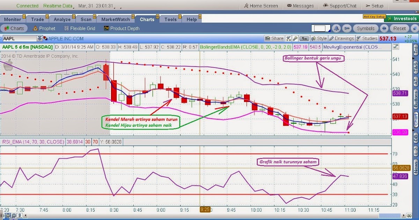Click the BollingerBandsEMA study label
The width and height of the screenshot is (419, 220).
point(246,47)
